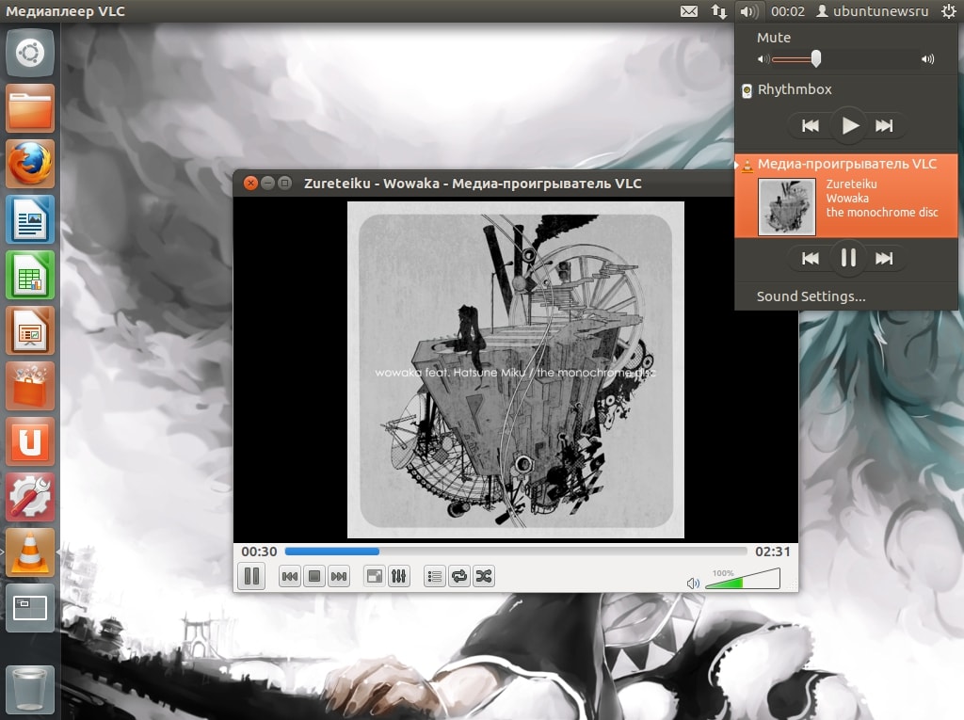This screenshot has width=964, height=720.
Task: Open the Files folder in launcher
Action: click(30, 108)
